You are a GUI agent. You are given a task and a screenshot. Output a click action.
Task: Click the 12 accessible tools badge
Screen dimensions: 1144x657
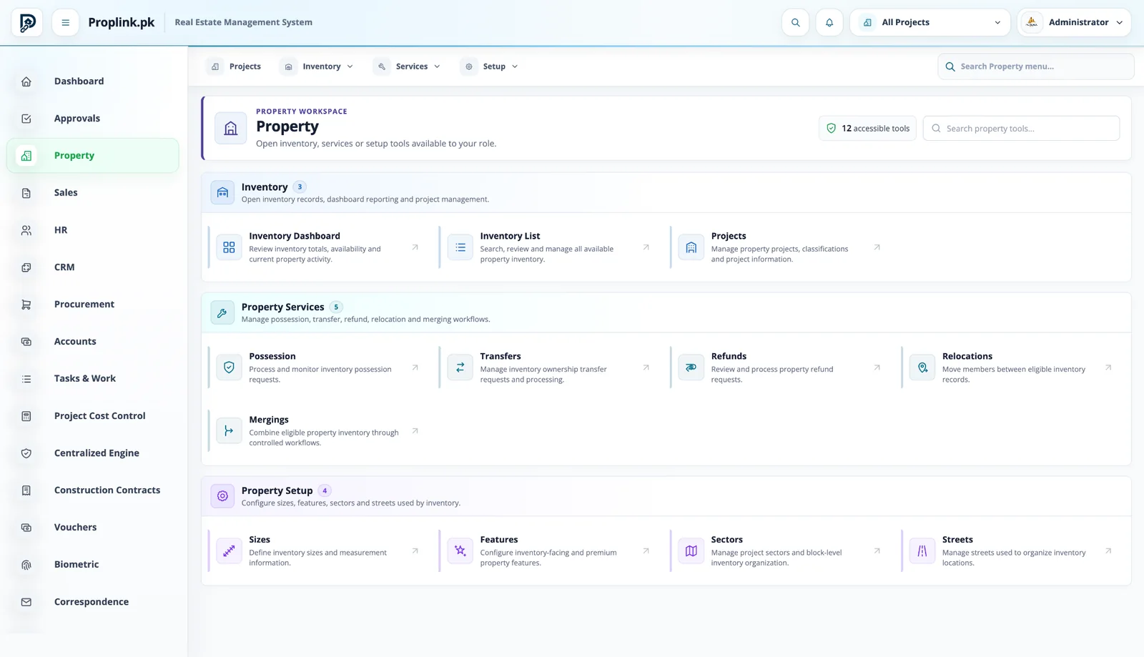point(867,129)
